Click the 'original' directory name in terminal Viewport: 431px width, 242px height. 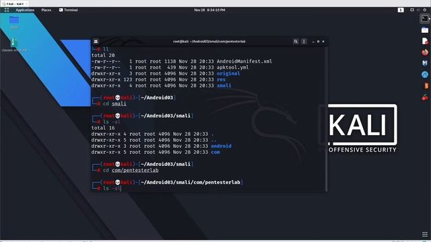click(228, 73)
